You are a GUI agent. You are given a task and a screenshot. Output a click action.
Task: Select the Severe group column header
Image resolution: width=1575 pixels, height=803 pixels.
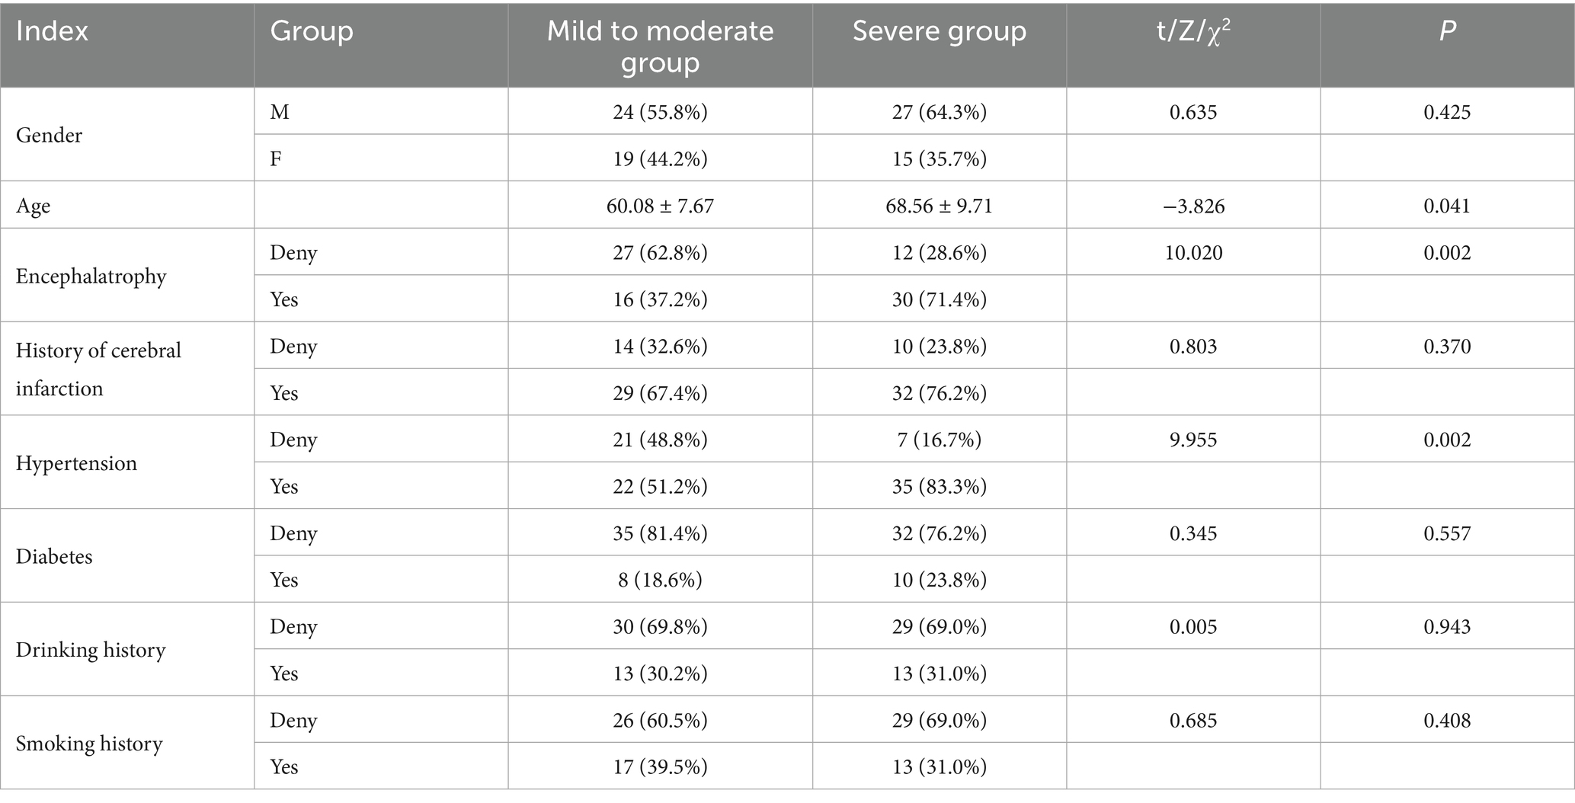tap(939, 31)
